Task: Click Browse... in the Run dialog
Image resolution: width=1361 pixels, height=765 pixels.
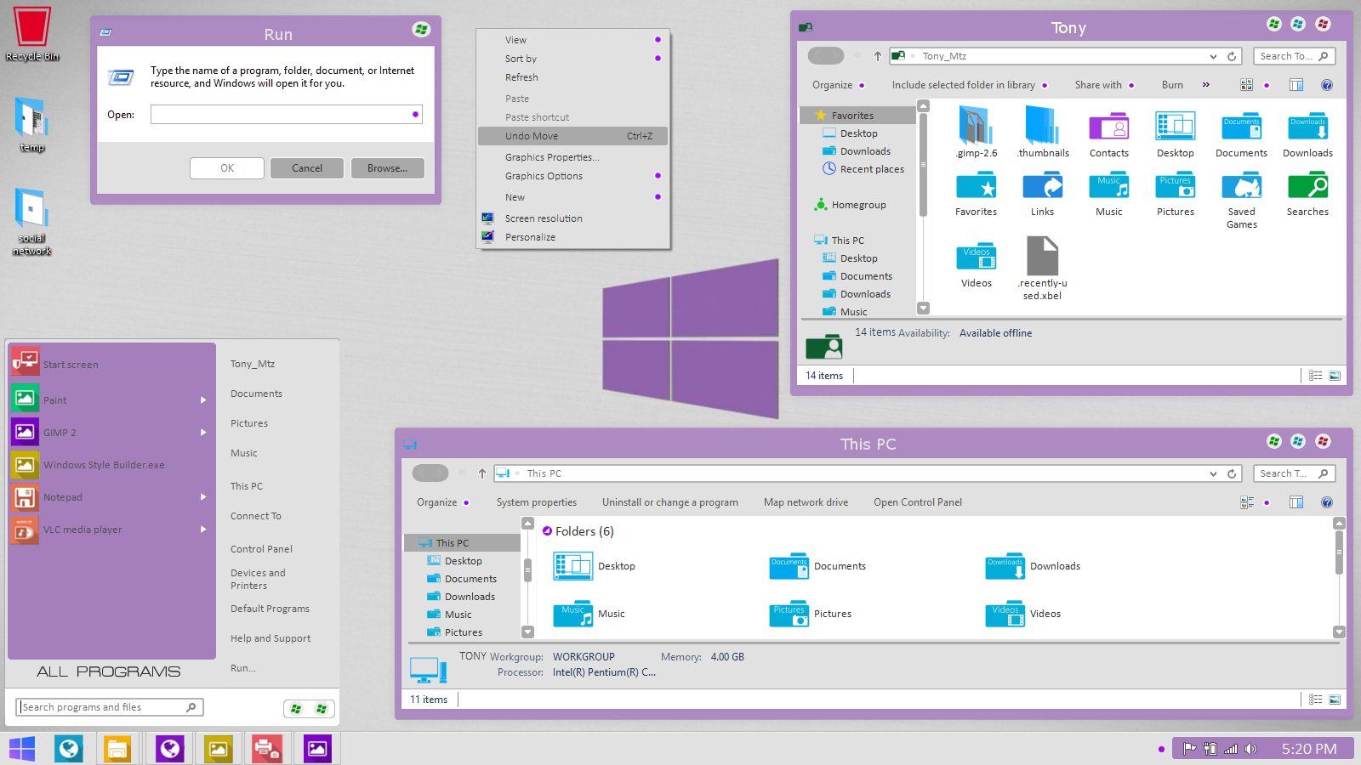Action: [x=388, y=168]
